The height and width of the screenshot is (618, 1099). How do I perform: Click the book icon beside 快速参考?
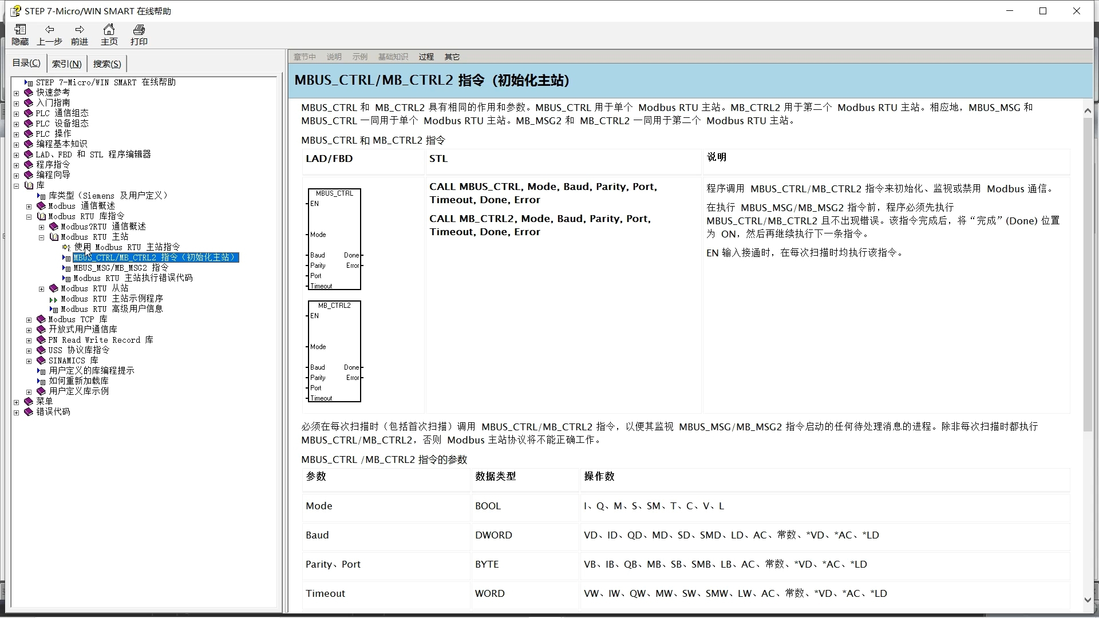(29, 93)
